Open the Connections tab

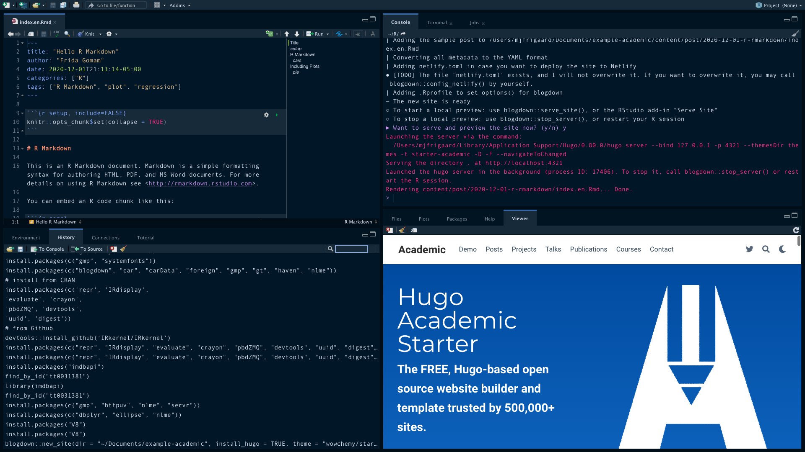point(106,238)
